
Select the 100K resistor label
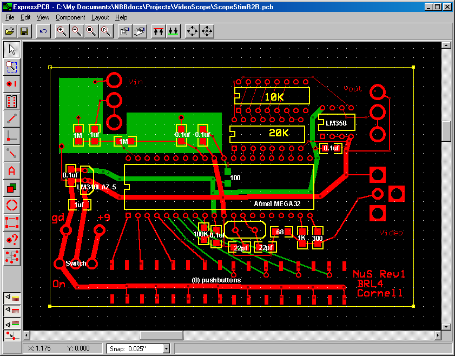coord(201,234)
